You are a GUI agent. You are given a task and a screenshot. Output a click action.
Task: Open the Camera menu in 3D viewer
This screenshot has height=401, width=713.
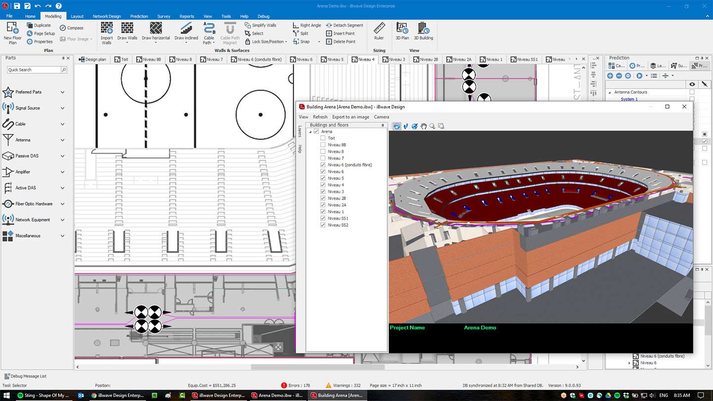click(x=381, y=117)
